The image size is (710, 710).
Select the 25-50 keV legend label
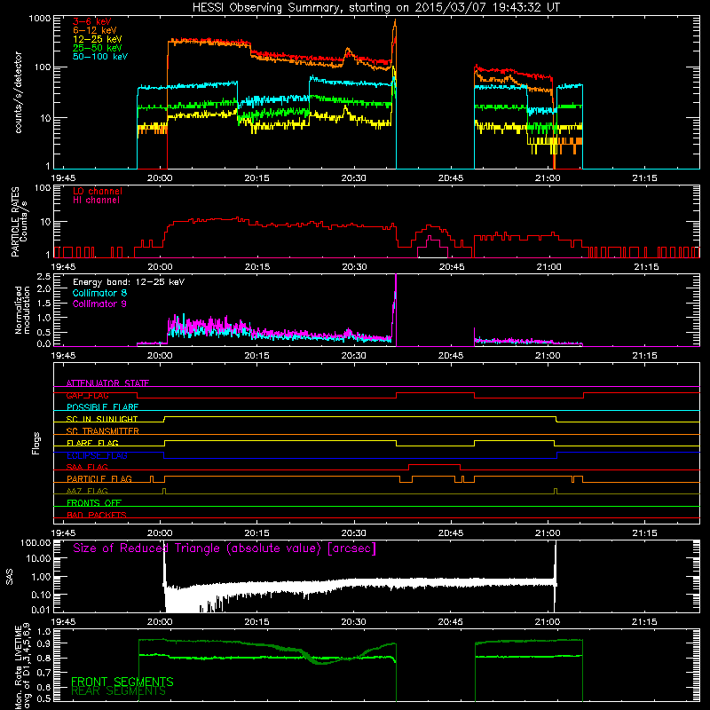click(x=98, y=48)
